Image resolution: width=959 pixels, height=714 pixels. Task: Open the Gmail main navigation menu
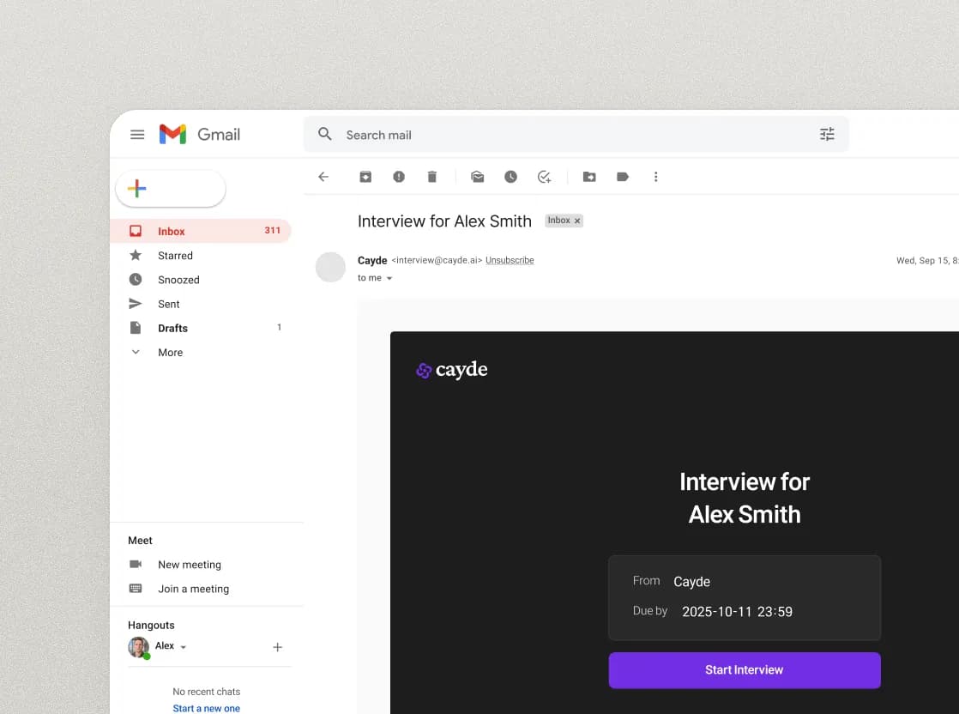pos(137,134)
